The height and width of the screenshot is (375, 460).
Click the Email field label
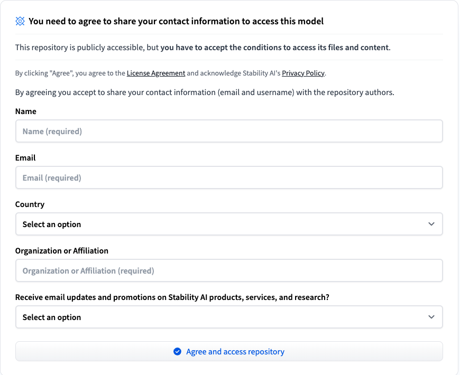(25, 158)
